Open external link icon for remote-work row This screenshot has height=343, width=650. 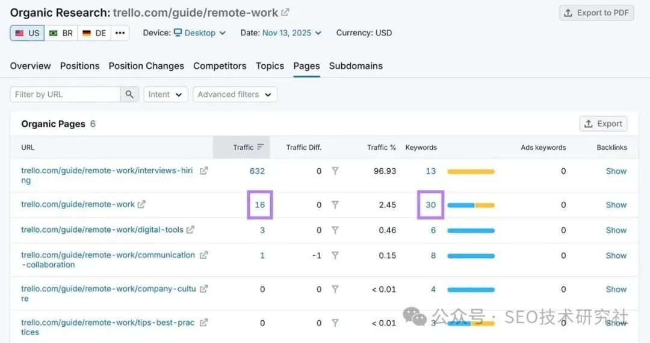(x=142, y=204)
